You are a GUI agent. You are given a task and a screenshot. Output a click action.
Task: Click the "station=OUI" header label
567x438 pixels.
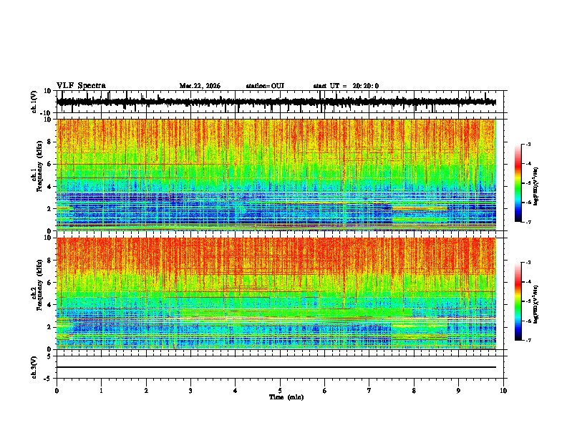[x=265, y=86]
